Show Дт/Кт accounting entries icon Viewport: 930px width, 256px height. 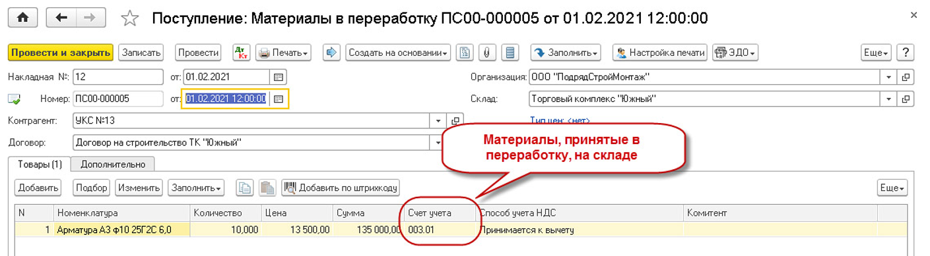tap(242, 53)
